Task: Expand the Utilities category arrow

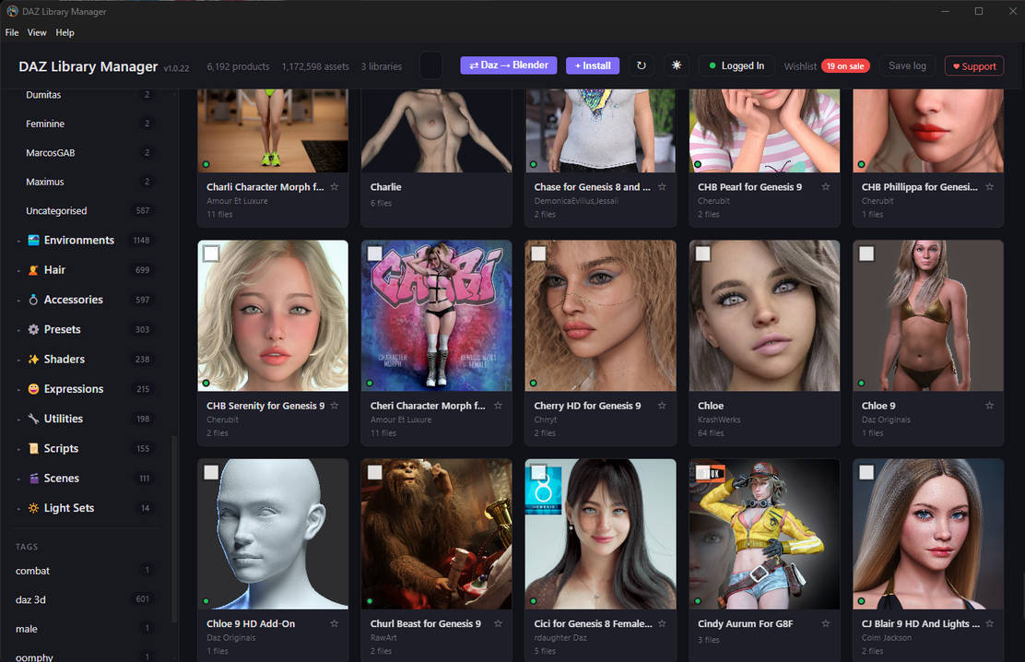Action: coord(18,420)
